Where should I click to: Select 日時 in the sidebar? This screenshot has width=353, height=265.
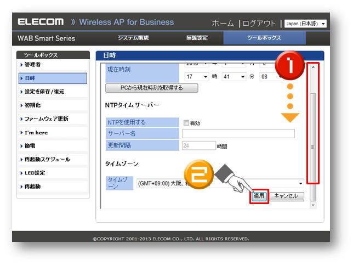point(53,78)
